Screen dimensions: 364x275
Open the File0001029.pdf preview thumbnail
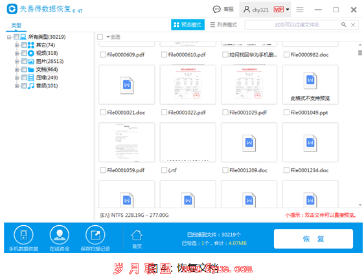pos(249,85)
